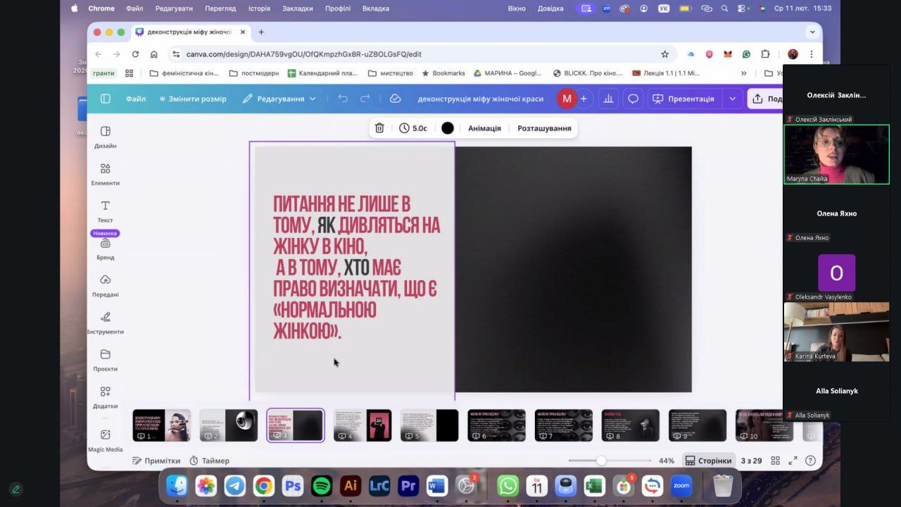The image size is (901, 507).
Task: Open the Uploads (Передані) panel
Action: 105,285
